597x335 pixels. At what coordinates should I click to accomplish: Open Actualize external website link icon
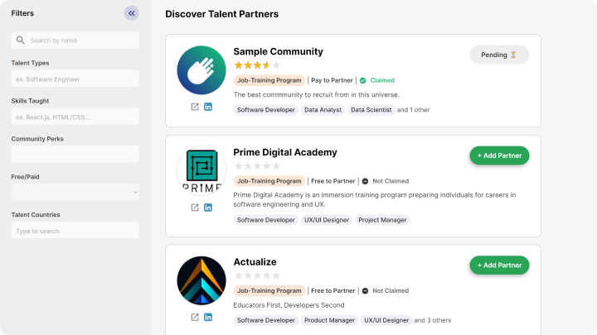[x=195, y=317]
